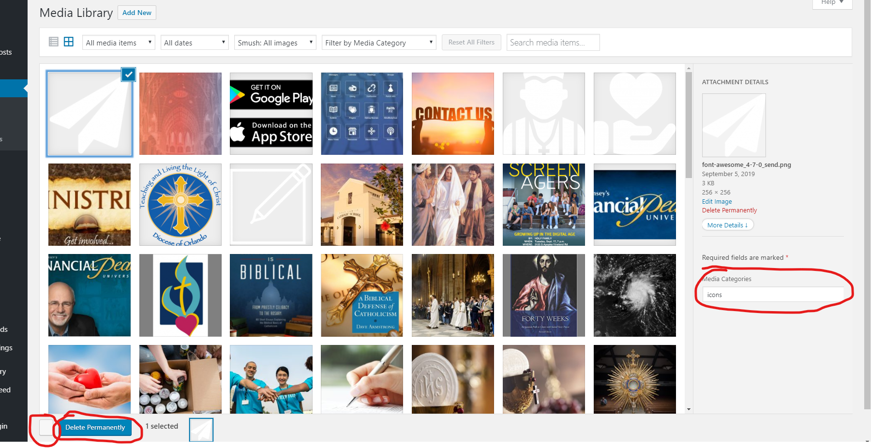Click the checkbox beside Delete Permanently button
Viewport: 871px width, 448px height.
(46, 427)
